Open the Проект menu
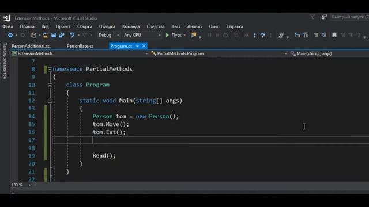 click(x=63, y=26)
